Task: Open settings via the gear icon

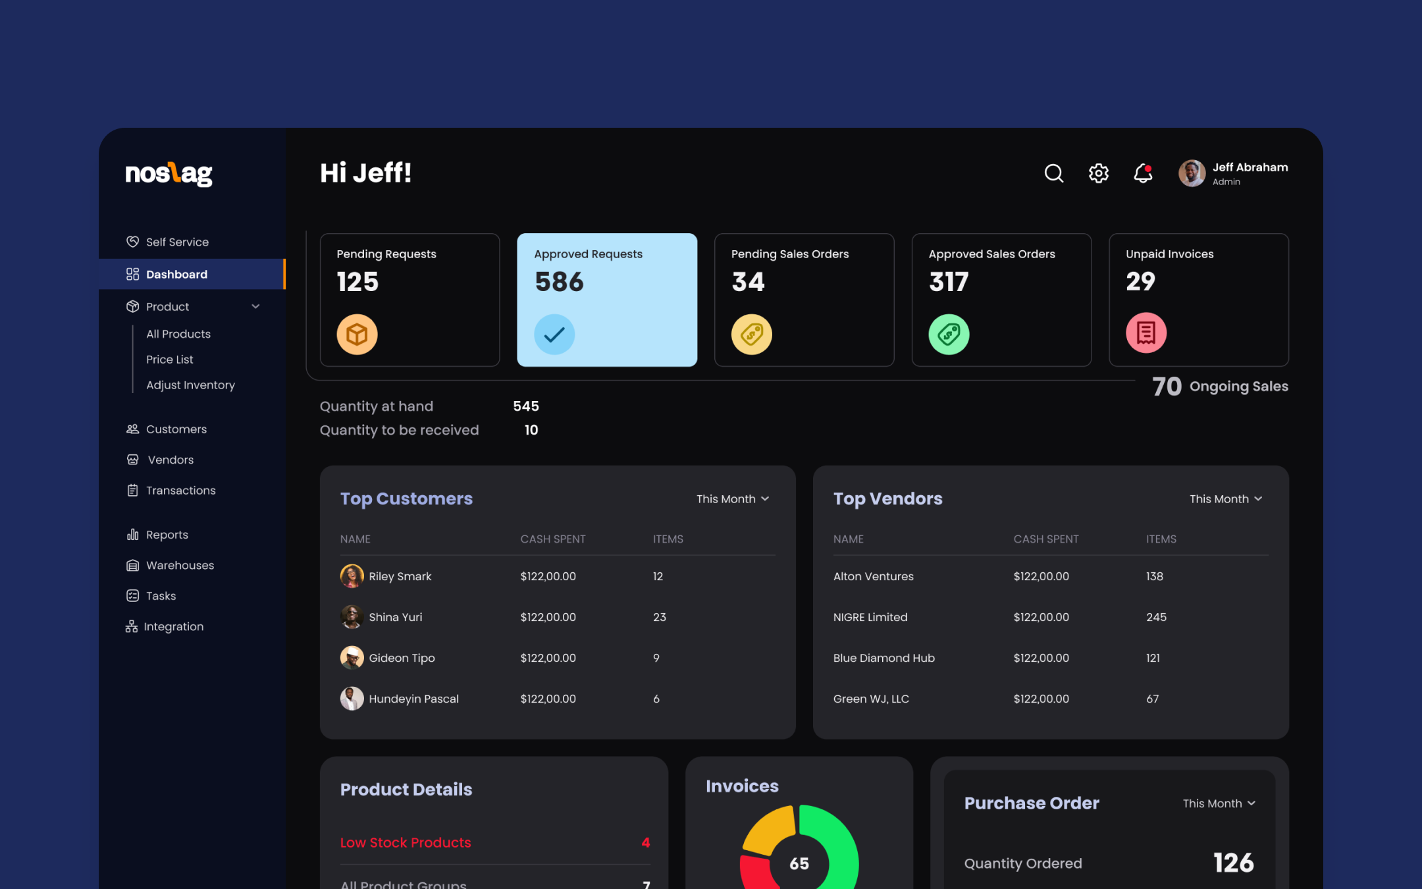Action: [1098, 173]
